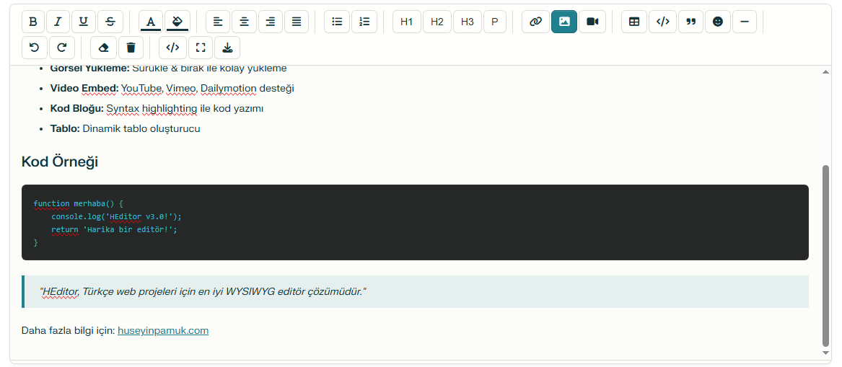
Task: Embed a video
Action: click(x=592, y=22)
